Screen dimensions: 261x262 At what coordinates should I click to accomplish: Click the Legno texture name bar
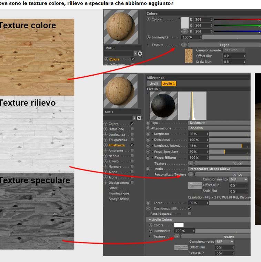(x=224, y=45)
